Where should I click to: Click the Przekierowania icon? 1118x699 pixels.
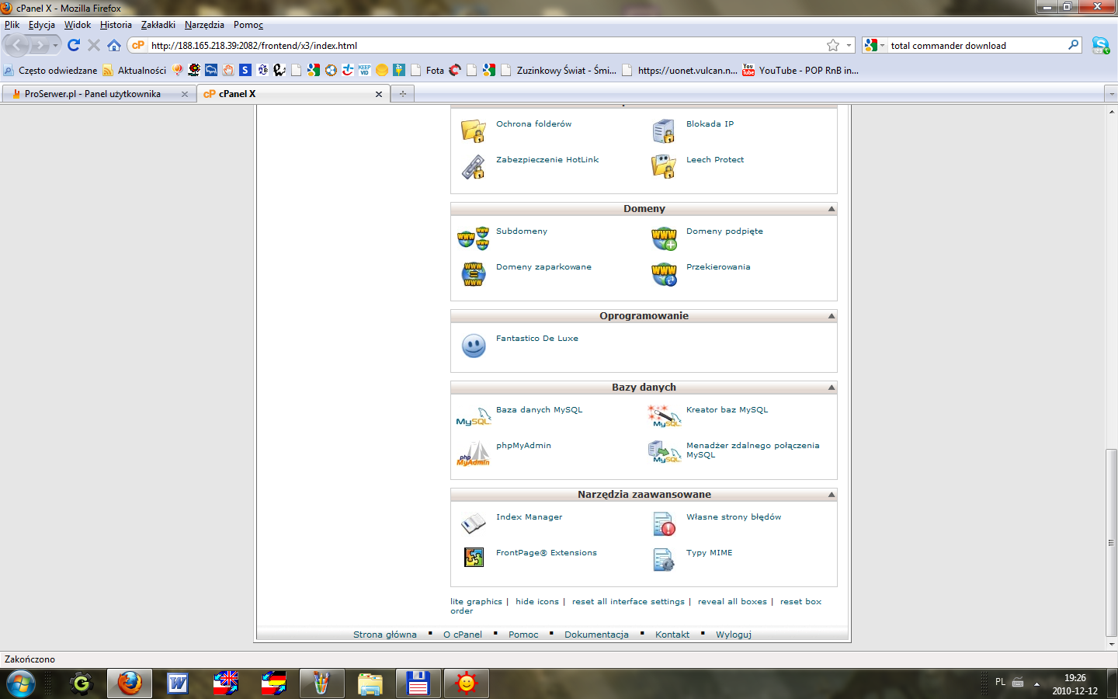tap(663, 274)
